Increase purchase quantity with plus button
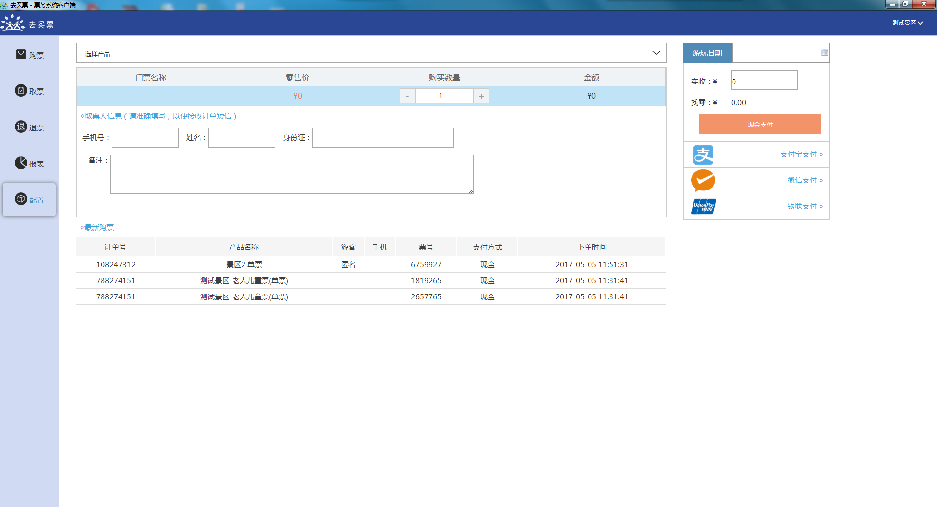 [x=481, y=96]
